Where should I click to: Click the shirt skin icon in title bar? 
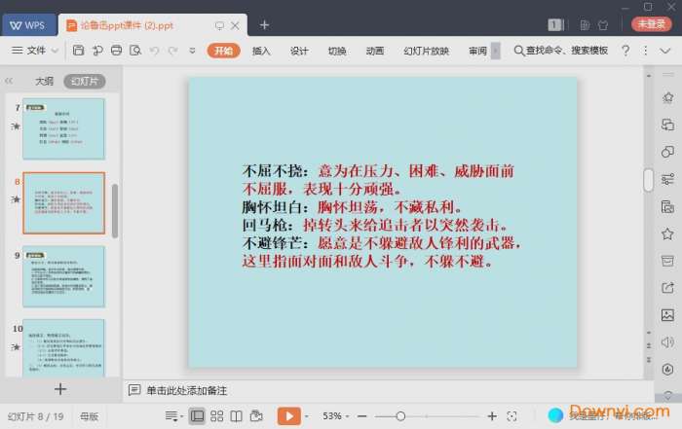[x=603, y=25]
